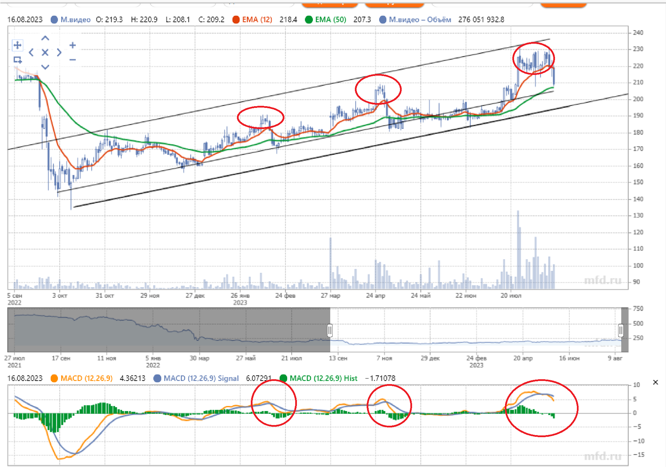
Task: Close the MACD indicator panel
Action: (x=655, y=382)
